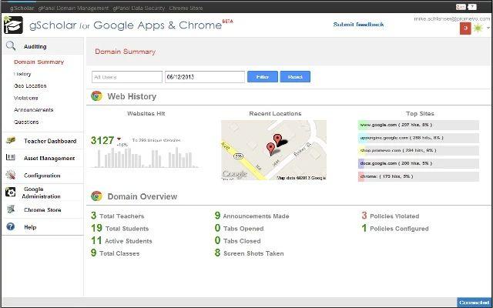Viewport: 493px width, 308px height.
Task: Click the Teacher Dashboard icon
Action: (x=11, y=140)
